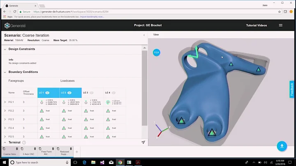Toggle LC 2 visibility eye
This screenshot has height=166, width=296.
[x=69, y=92]
